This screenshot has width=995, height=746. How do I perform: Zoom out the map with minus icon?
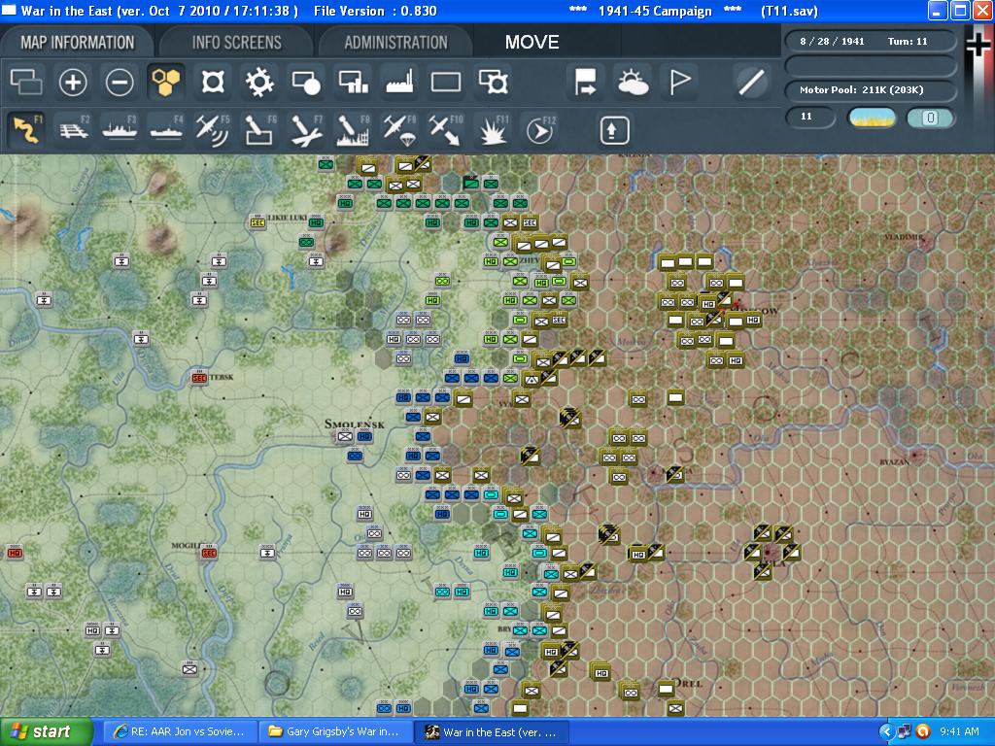pyautogui.click(x=120, y=83)
